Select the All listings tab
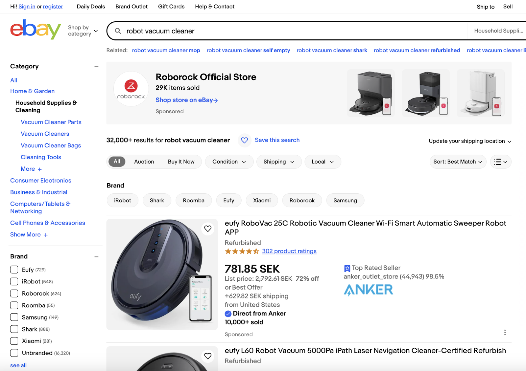 coord(117,162)
